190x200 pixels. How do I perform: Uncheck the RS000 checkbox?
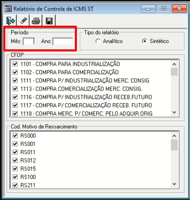click(x=15, y=136)
